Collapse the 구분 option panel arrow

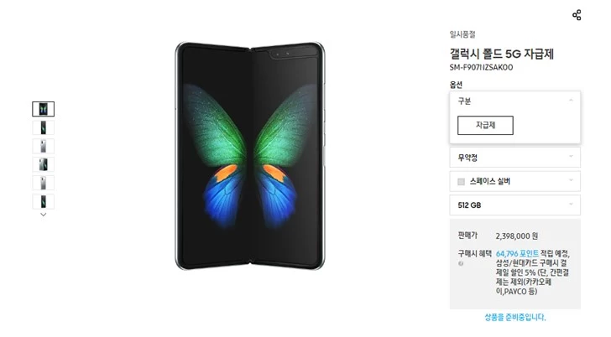(x=571, y=101)
